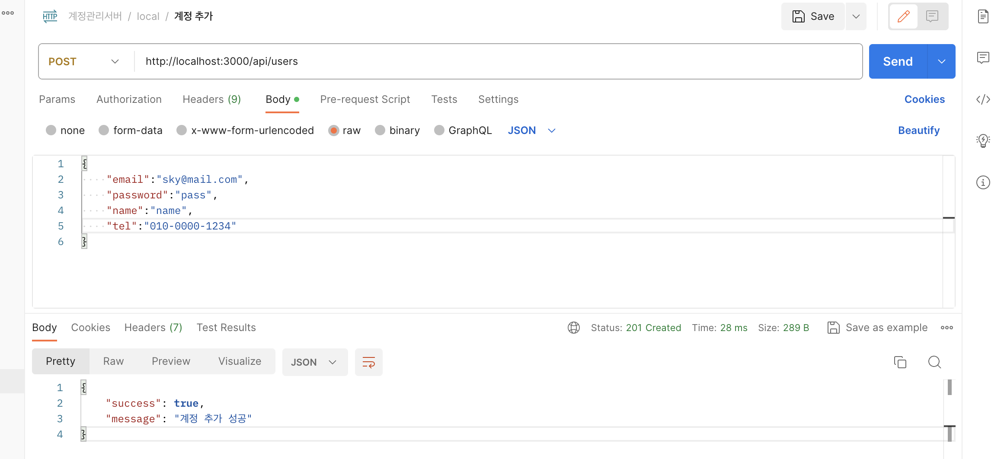This screenshot has height=459, width=1004.
Task: Open the response Body tab
Action: tap(45, 328)
